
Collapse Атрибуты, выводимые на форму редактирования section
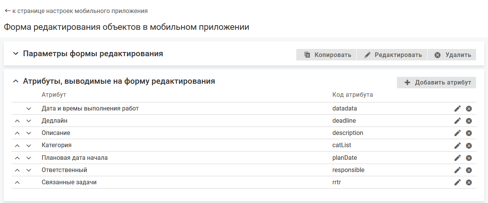(x=16, y=81)
